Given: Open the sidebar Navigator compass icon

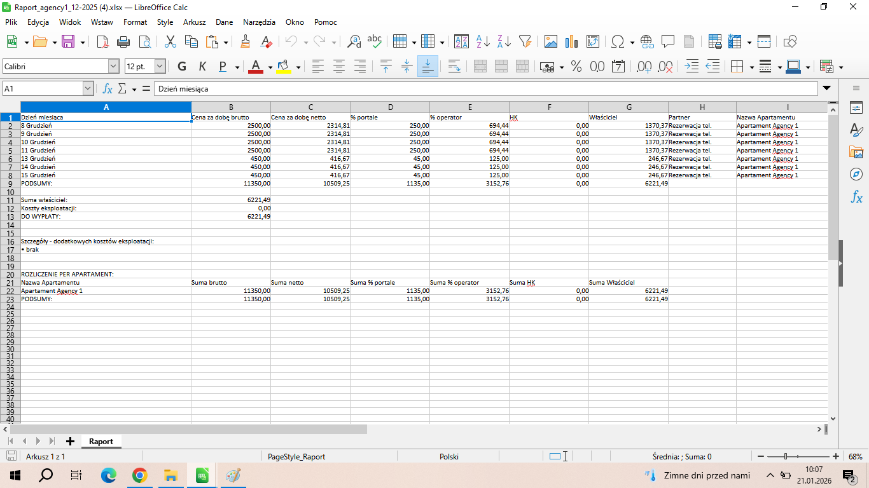Looking at the screenshot, I should click(856, 175).
